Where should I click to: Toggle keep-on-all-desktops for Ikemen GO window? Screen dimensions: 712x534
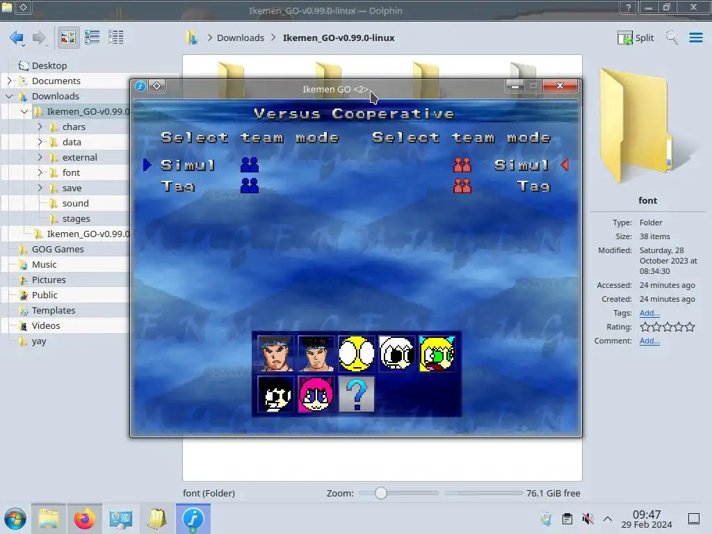[x=156, y=86]
